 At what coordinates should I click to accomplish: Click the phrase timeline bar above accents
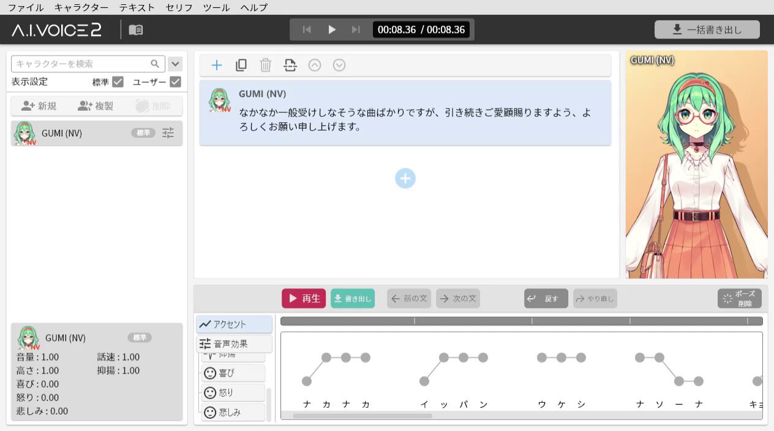tap(522, 321)
